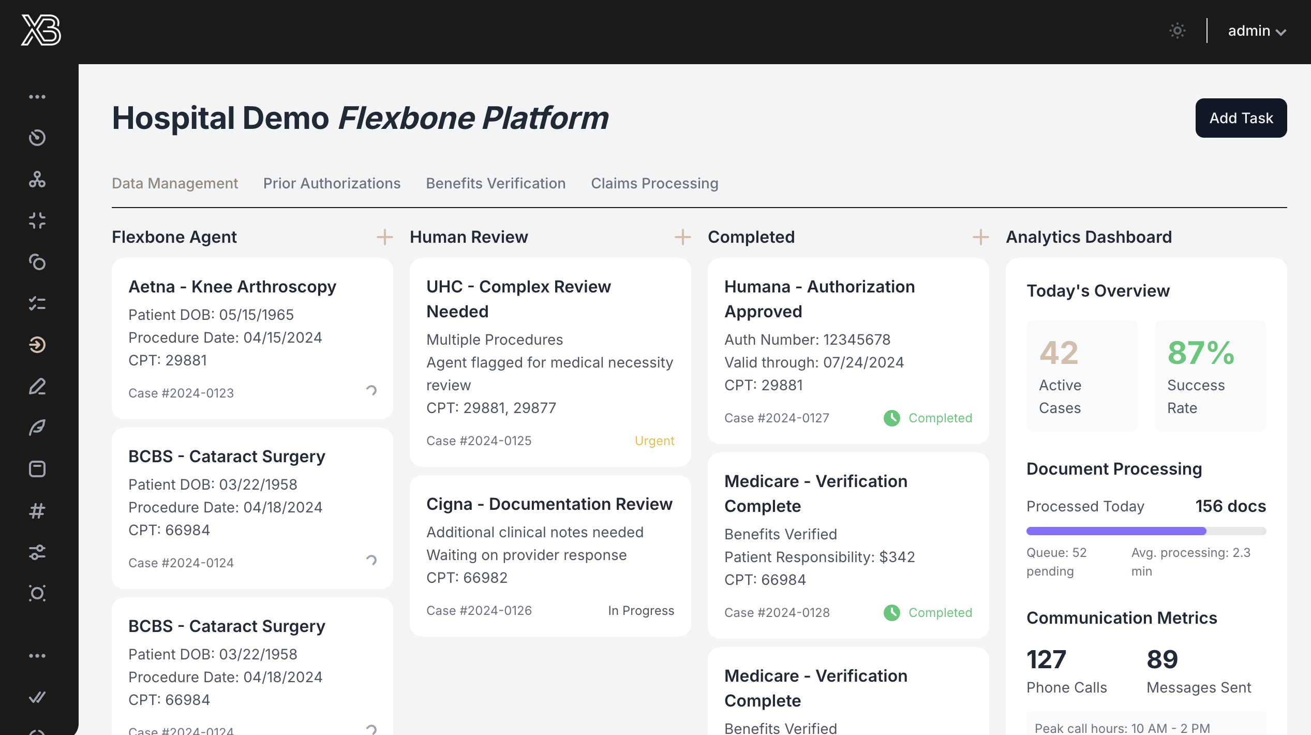Viewport: 1311px width, 735px height.
Task: Add card to Completed column
Action: [x=980, y=237]
